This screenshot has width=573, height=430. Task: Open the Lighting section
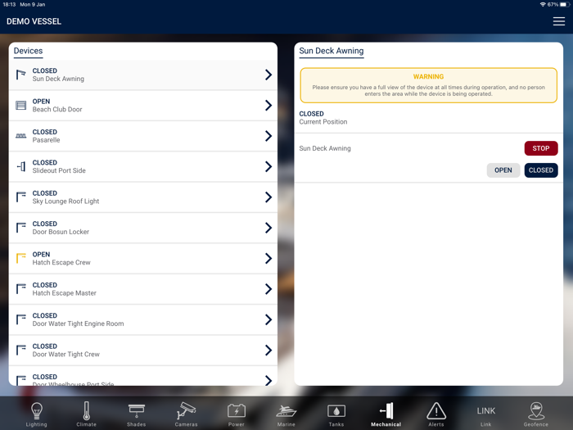(37, 414)
